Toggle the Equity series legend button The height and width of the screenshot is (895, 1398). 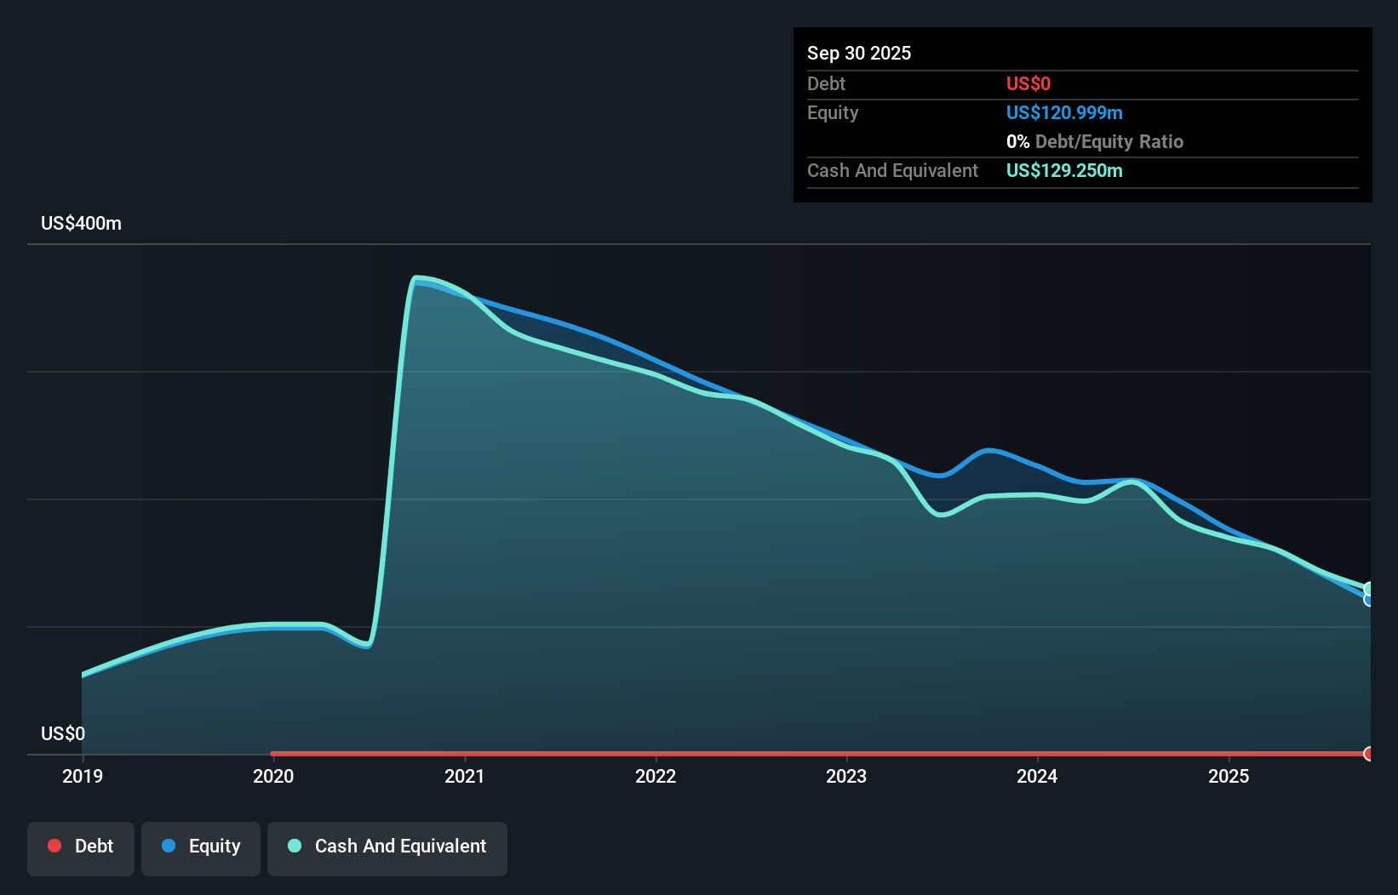(x=201, y=848)
